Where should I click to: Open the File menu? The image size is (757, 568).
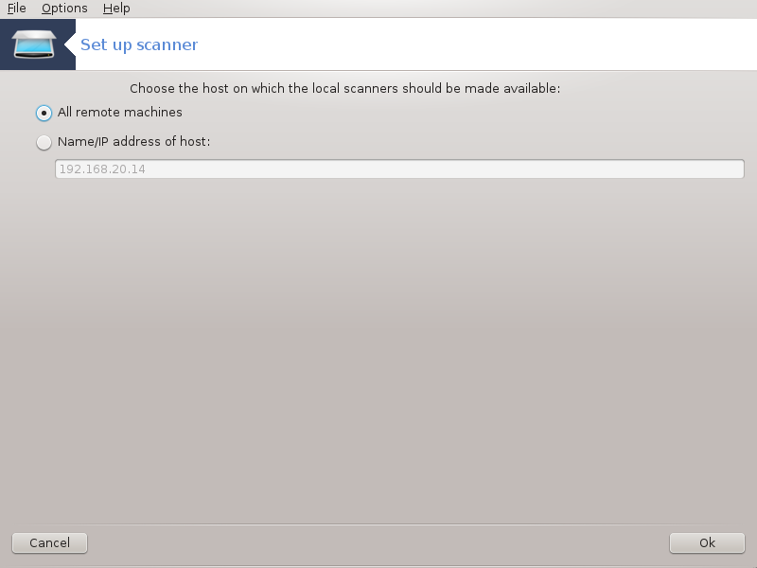16,9
